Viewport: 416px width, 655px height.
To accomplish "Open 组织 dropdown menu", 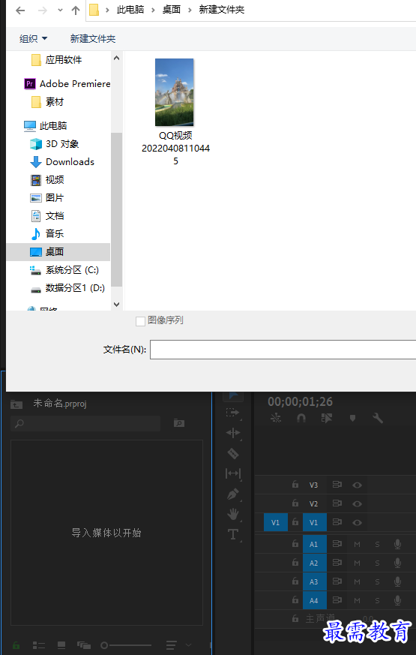I will click(x=34, y=39).
